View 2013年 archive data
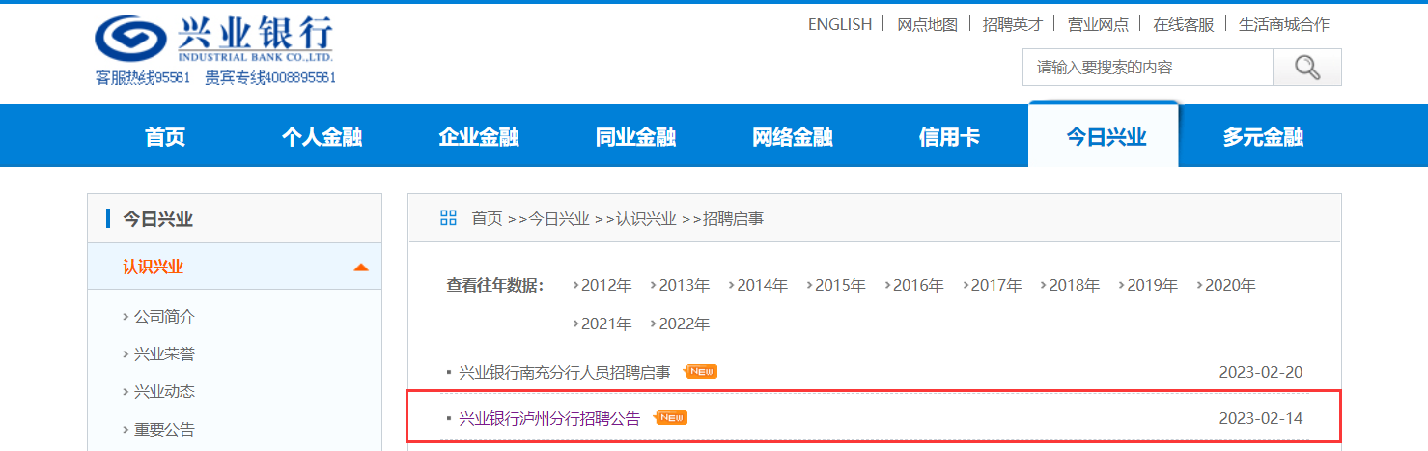1428x451 pixels. [x=685, y=286]
